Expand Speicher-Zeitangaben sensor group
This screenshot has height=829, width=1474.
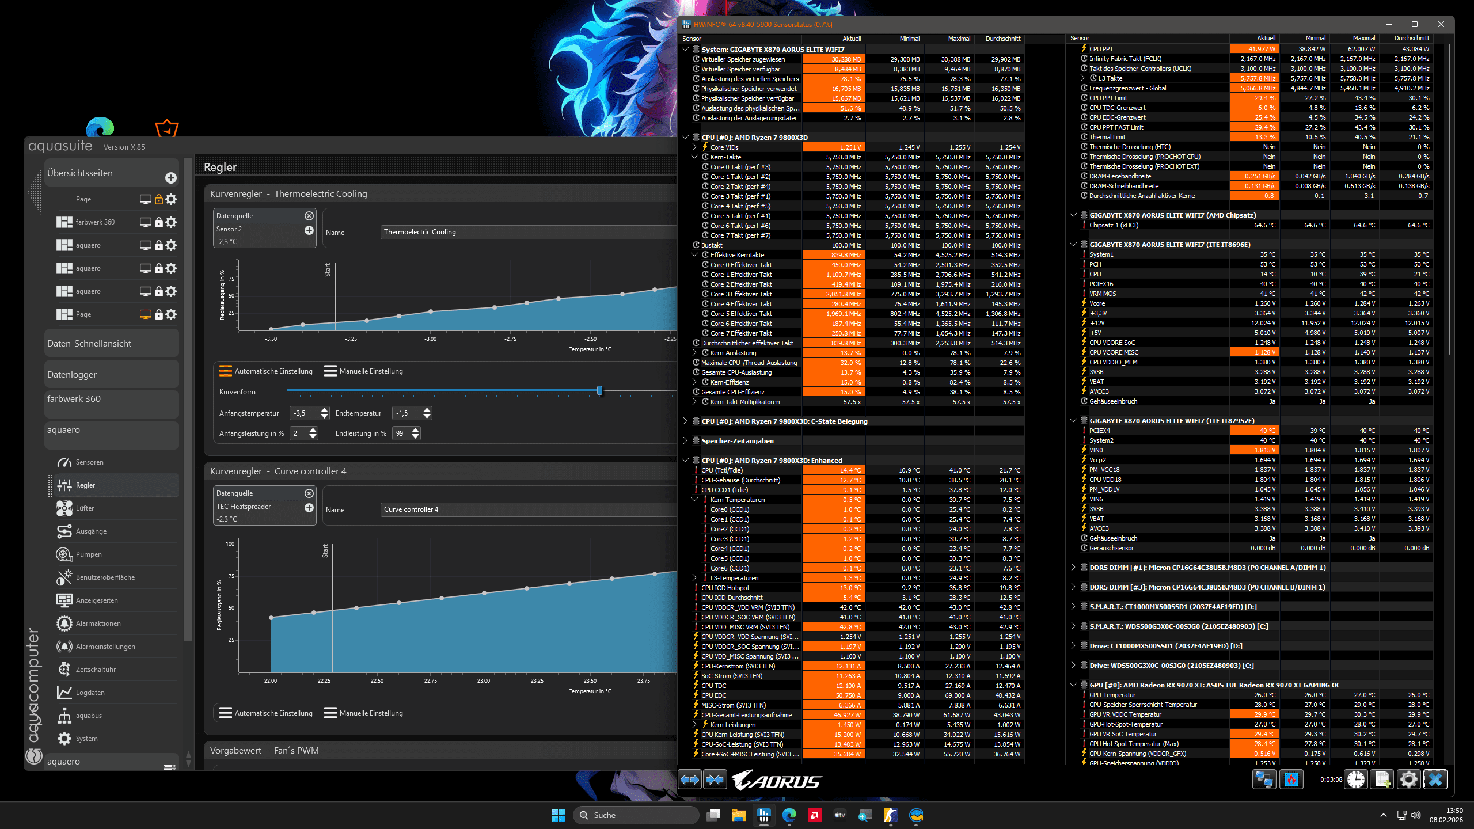[x=685, y=441]
